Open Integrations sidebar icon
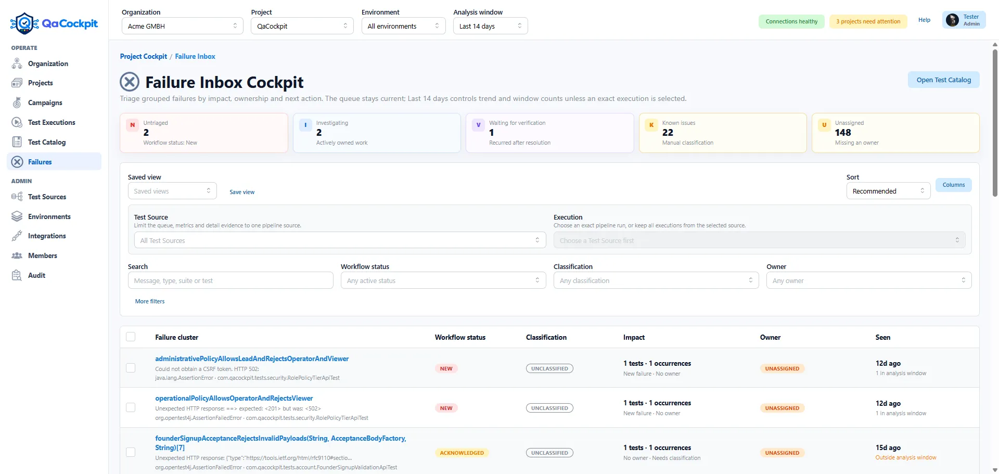This screenshot has width=999, height=474. pyautogui.click(x=17, y=236)
